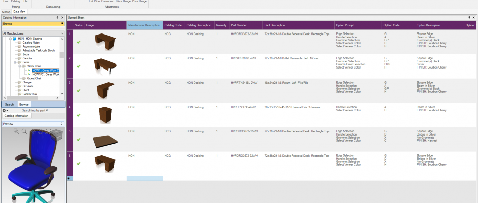The width and height of the screenshot is (478, 203).
Task: Select the Boda folder
Action: (x=26, y=54)
